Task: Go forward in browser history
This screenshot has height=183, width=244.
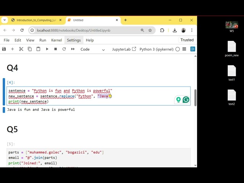Action: tap(13, 30)
